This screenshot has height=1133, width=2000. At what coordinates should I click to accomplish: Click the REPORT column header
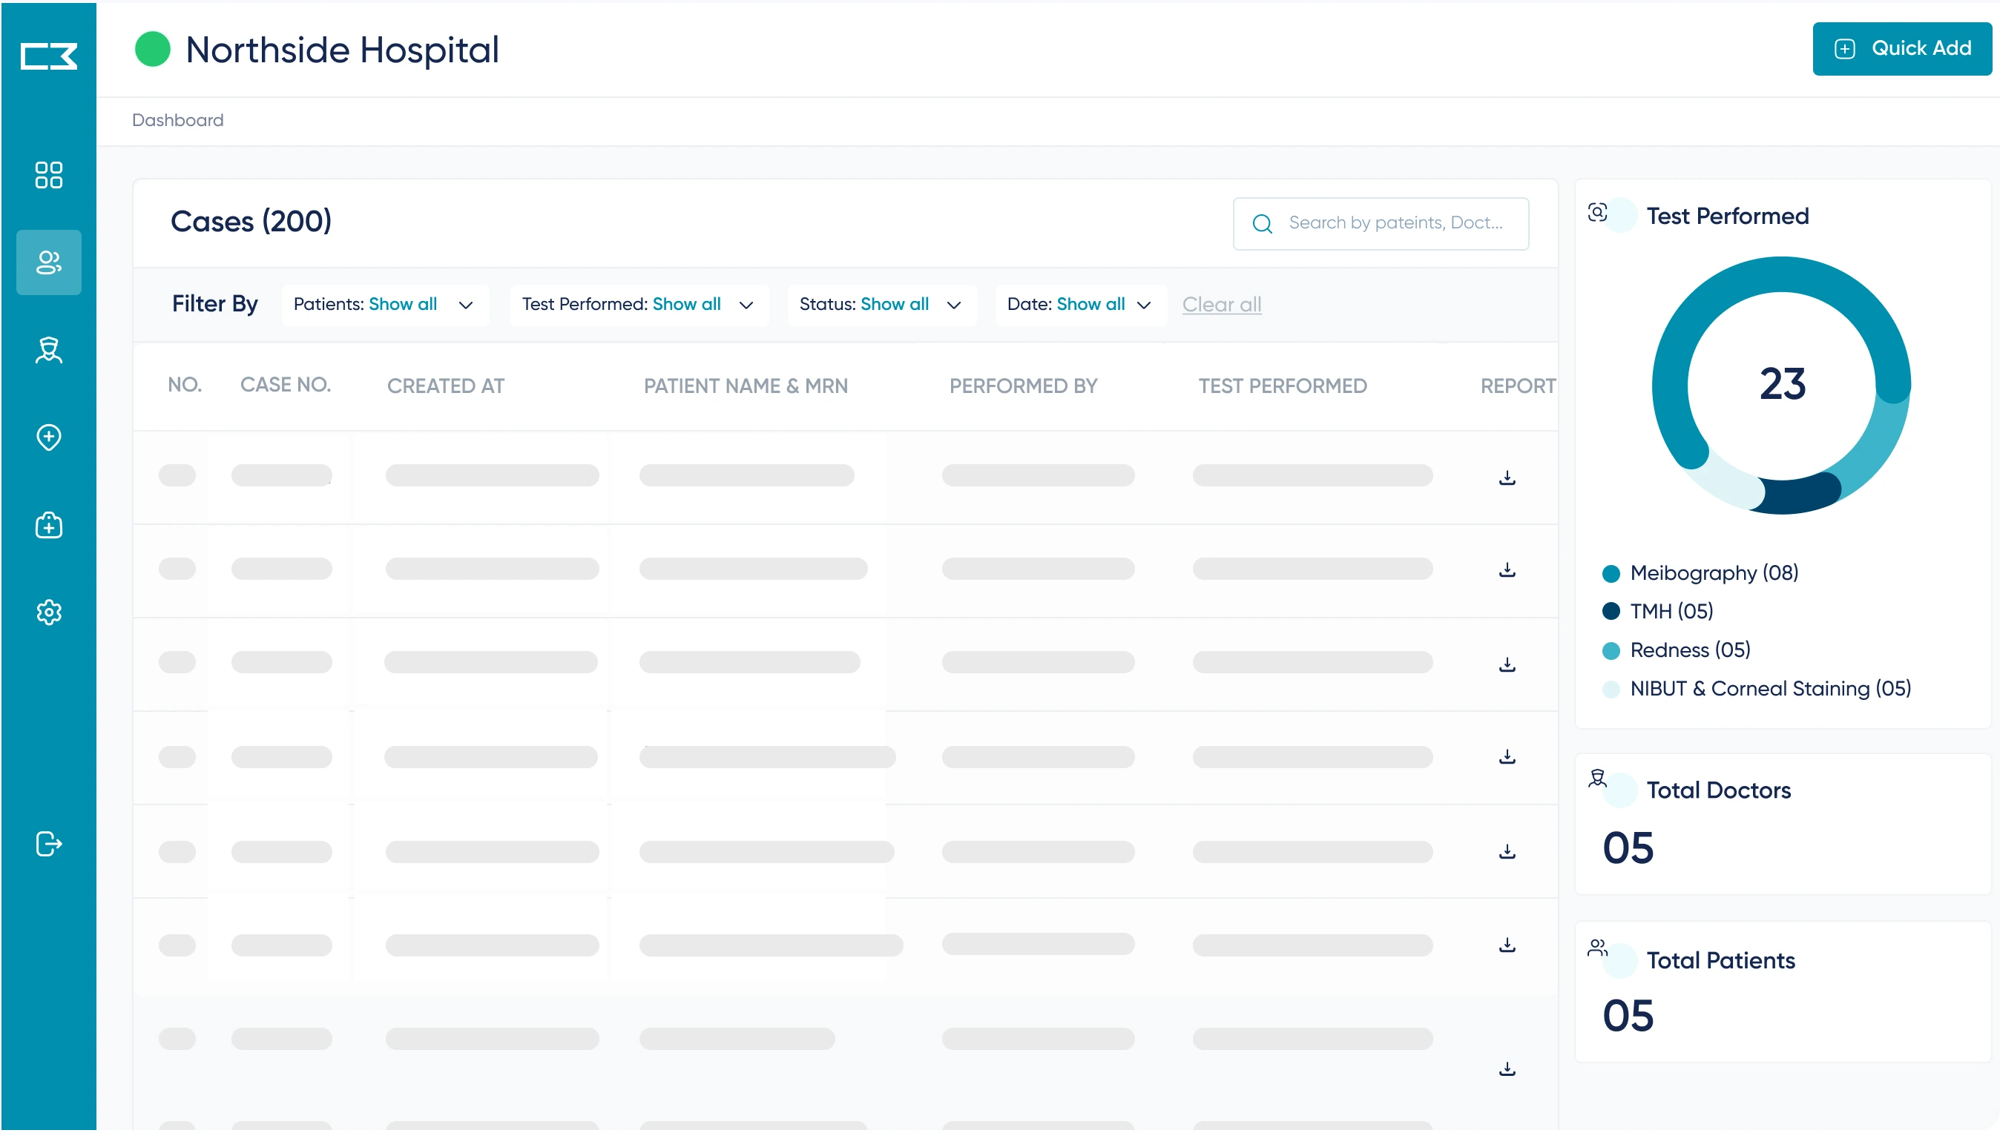pos(1517,386)
